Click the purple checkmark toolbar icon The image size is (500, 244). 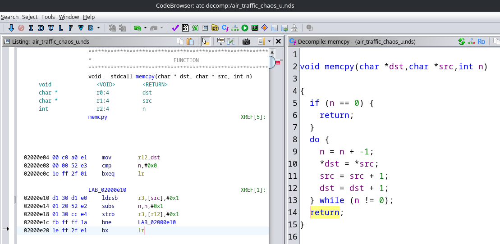click(x=175, y=28)
